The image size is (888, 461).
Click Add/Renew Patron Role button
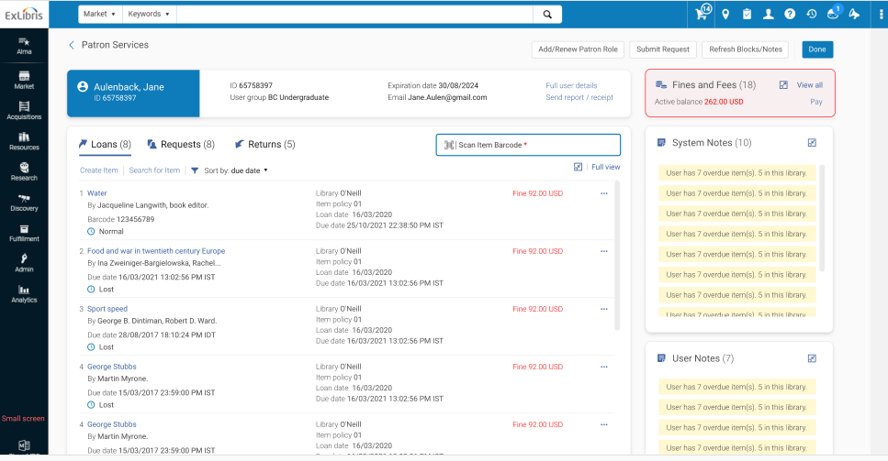tap(578, 49)
